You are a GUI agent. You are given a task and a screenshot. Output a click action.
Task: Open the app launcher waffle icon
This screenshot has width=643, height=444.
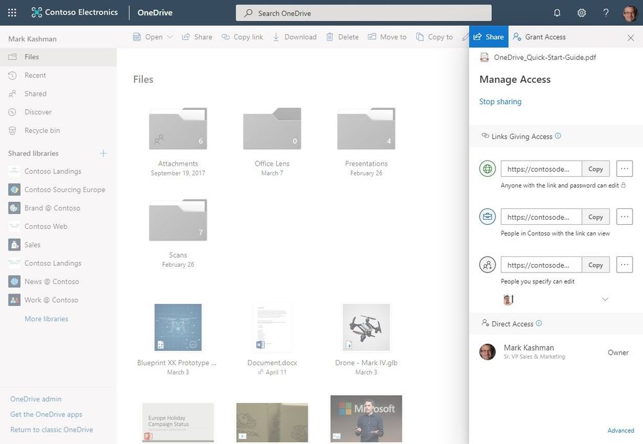12,13
